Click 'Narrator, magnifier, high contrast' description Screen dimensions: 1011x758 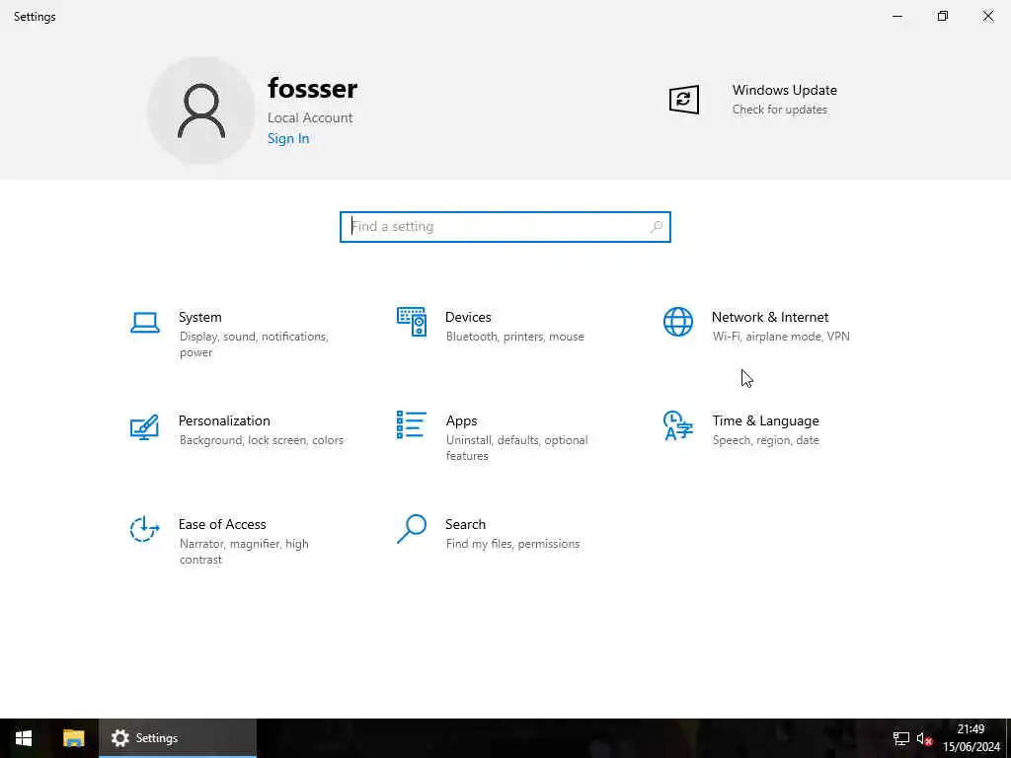pos(245,552)
